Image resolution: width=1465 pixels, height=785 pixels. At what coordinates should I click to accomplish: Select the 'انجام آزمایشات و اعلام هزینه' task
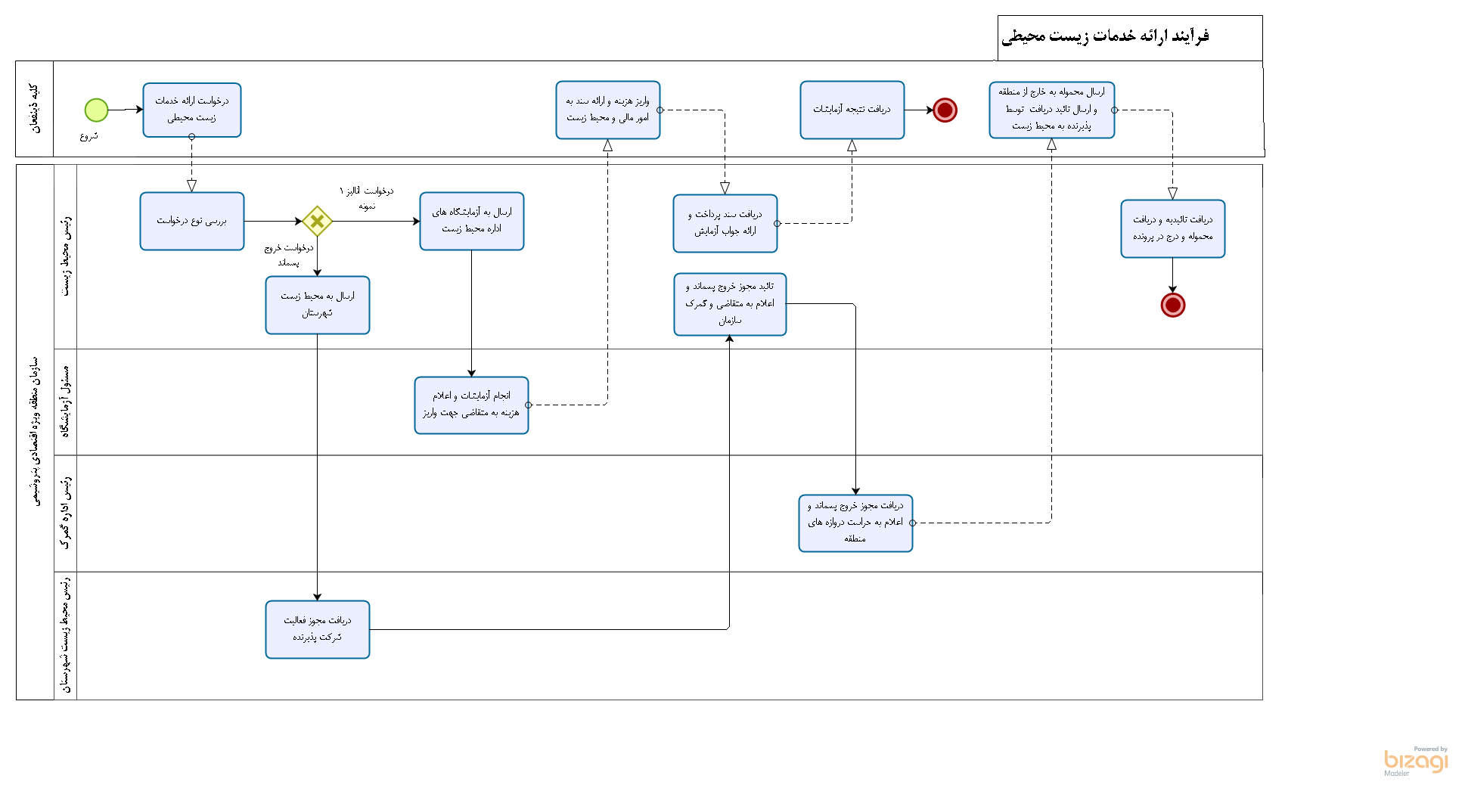coord(471,405)
